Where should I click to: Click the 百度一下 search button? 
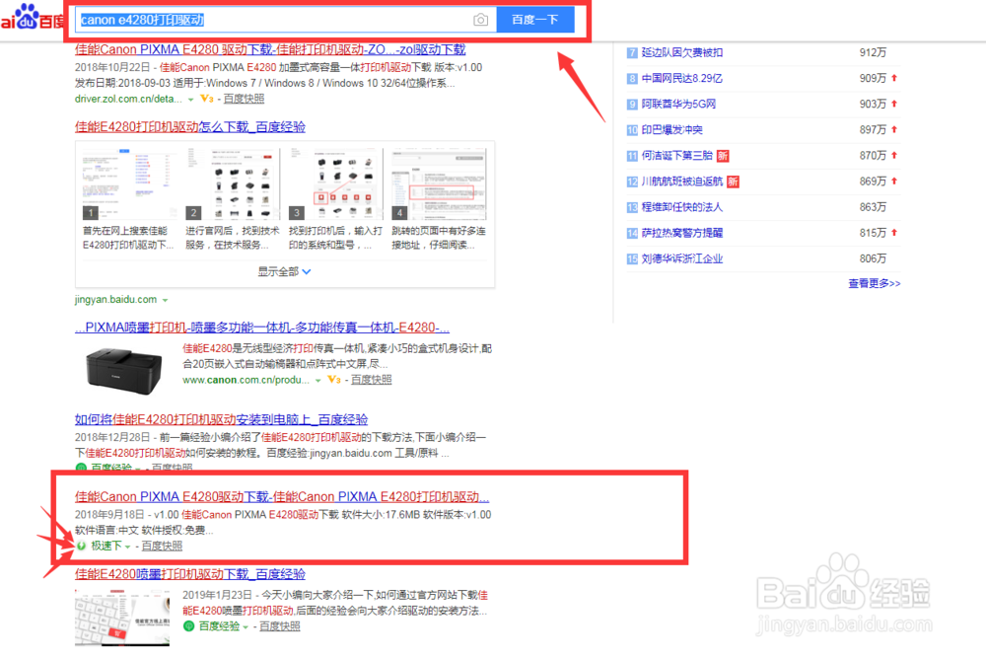535,20
